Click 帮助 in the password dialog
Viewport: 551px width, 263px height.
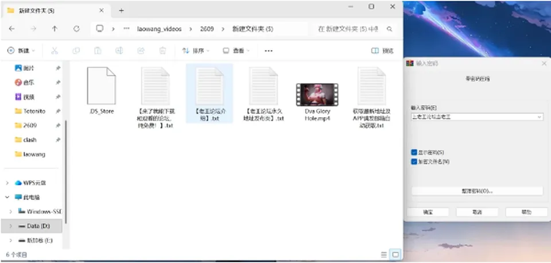pos(526,212)
